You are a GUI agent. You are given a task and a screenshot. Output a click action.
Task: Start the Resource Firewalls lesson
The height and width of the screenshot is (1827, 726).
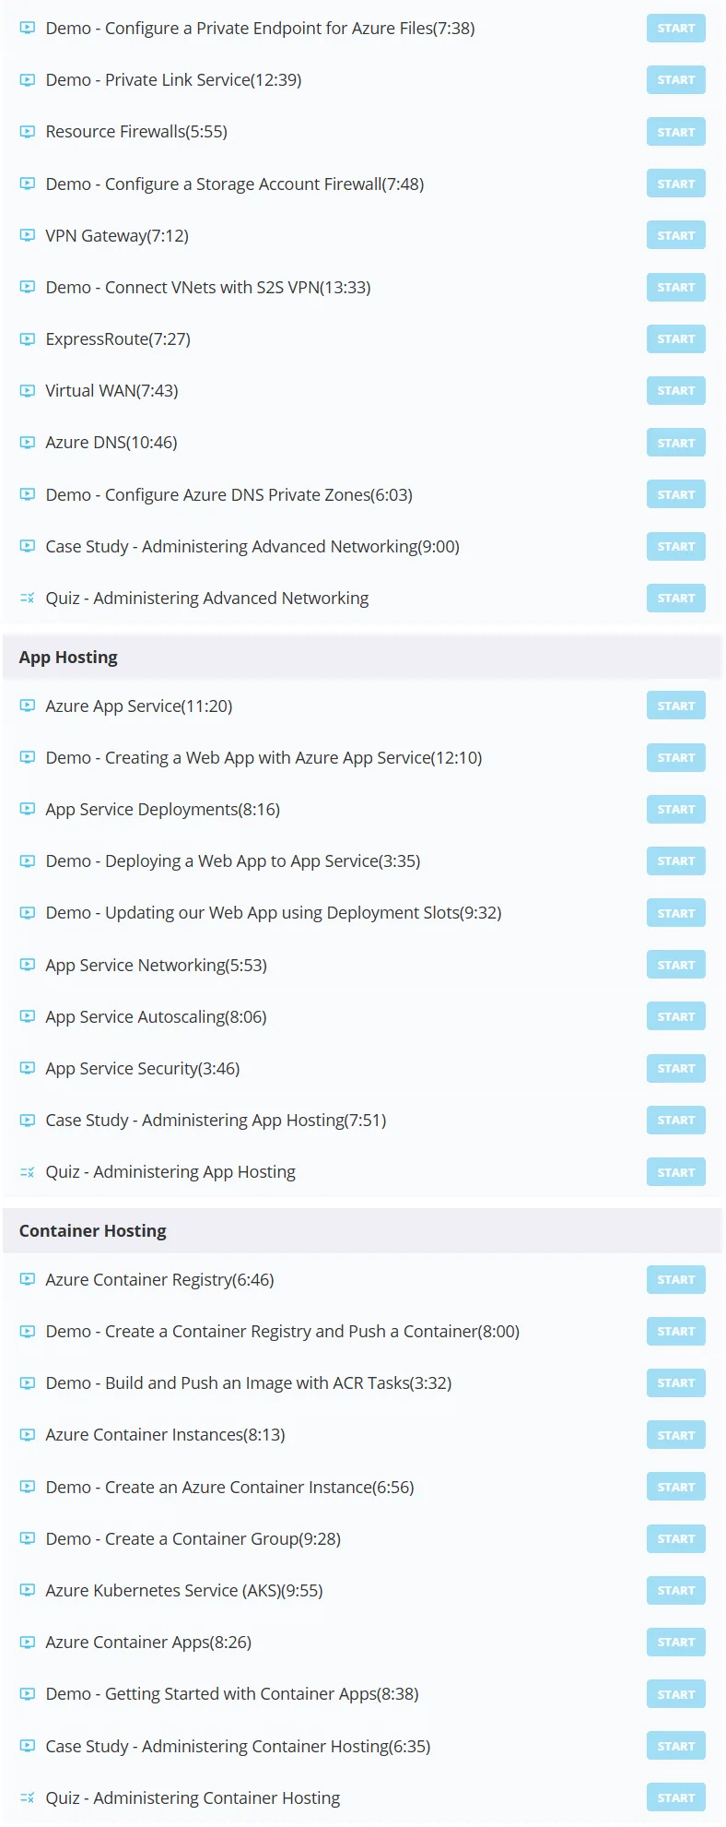coord(676,132)
